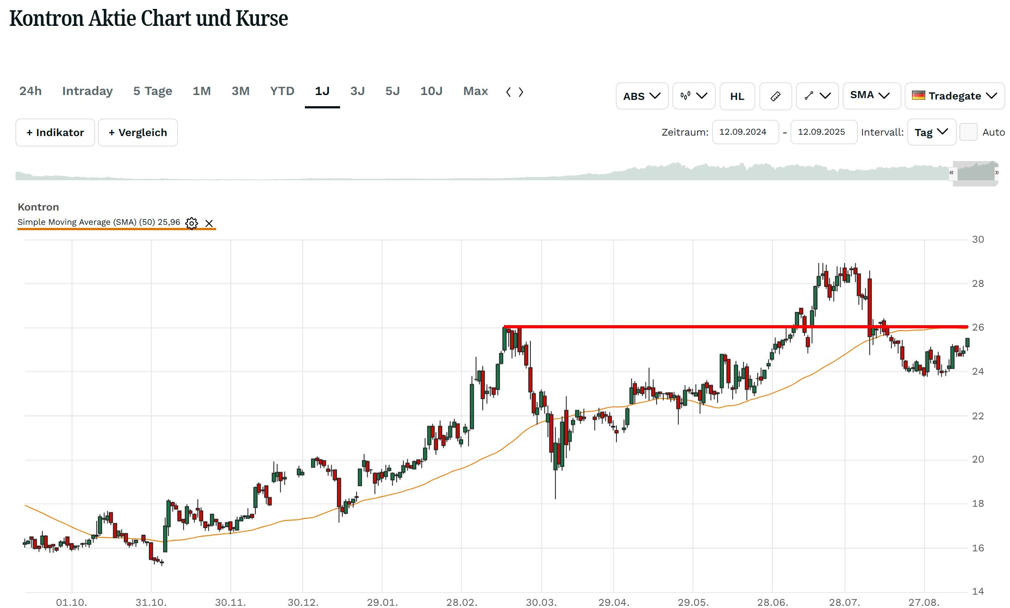Remove the SMA indicator with X
1010x608 pixels.
click(x=209, y=223)
